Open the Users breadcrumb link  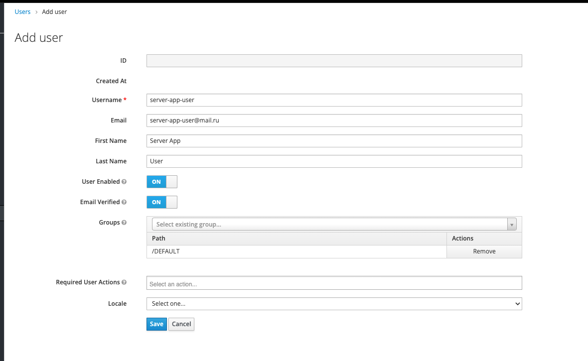click(22, 11)
